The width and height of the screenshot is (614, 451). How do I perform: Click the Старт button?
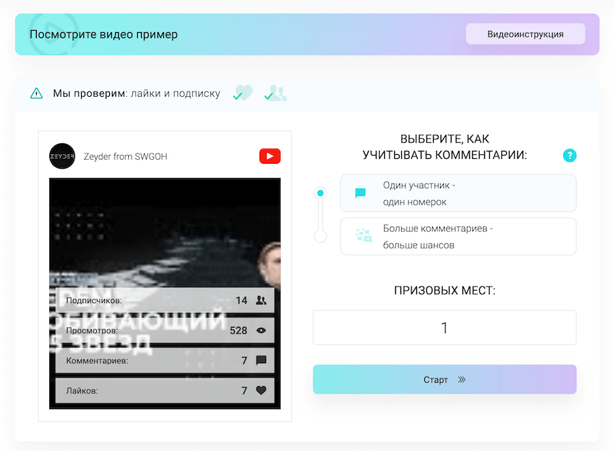coord(444,379)
